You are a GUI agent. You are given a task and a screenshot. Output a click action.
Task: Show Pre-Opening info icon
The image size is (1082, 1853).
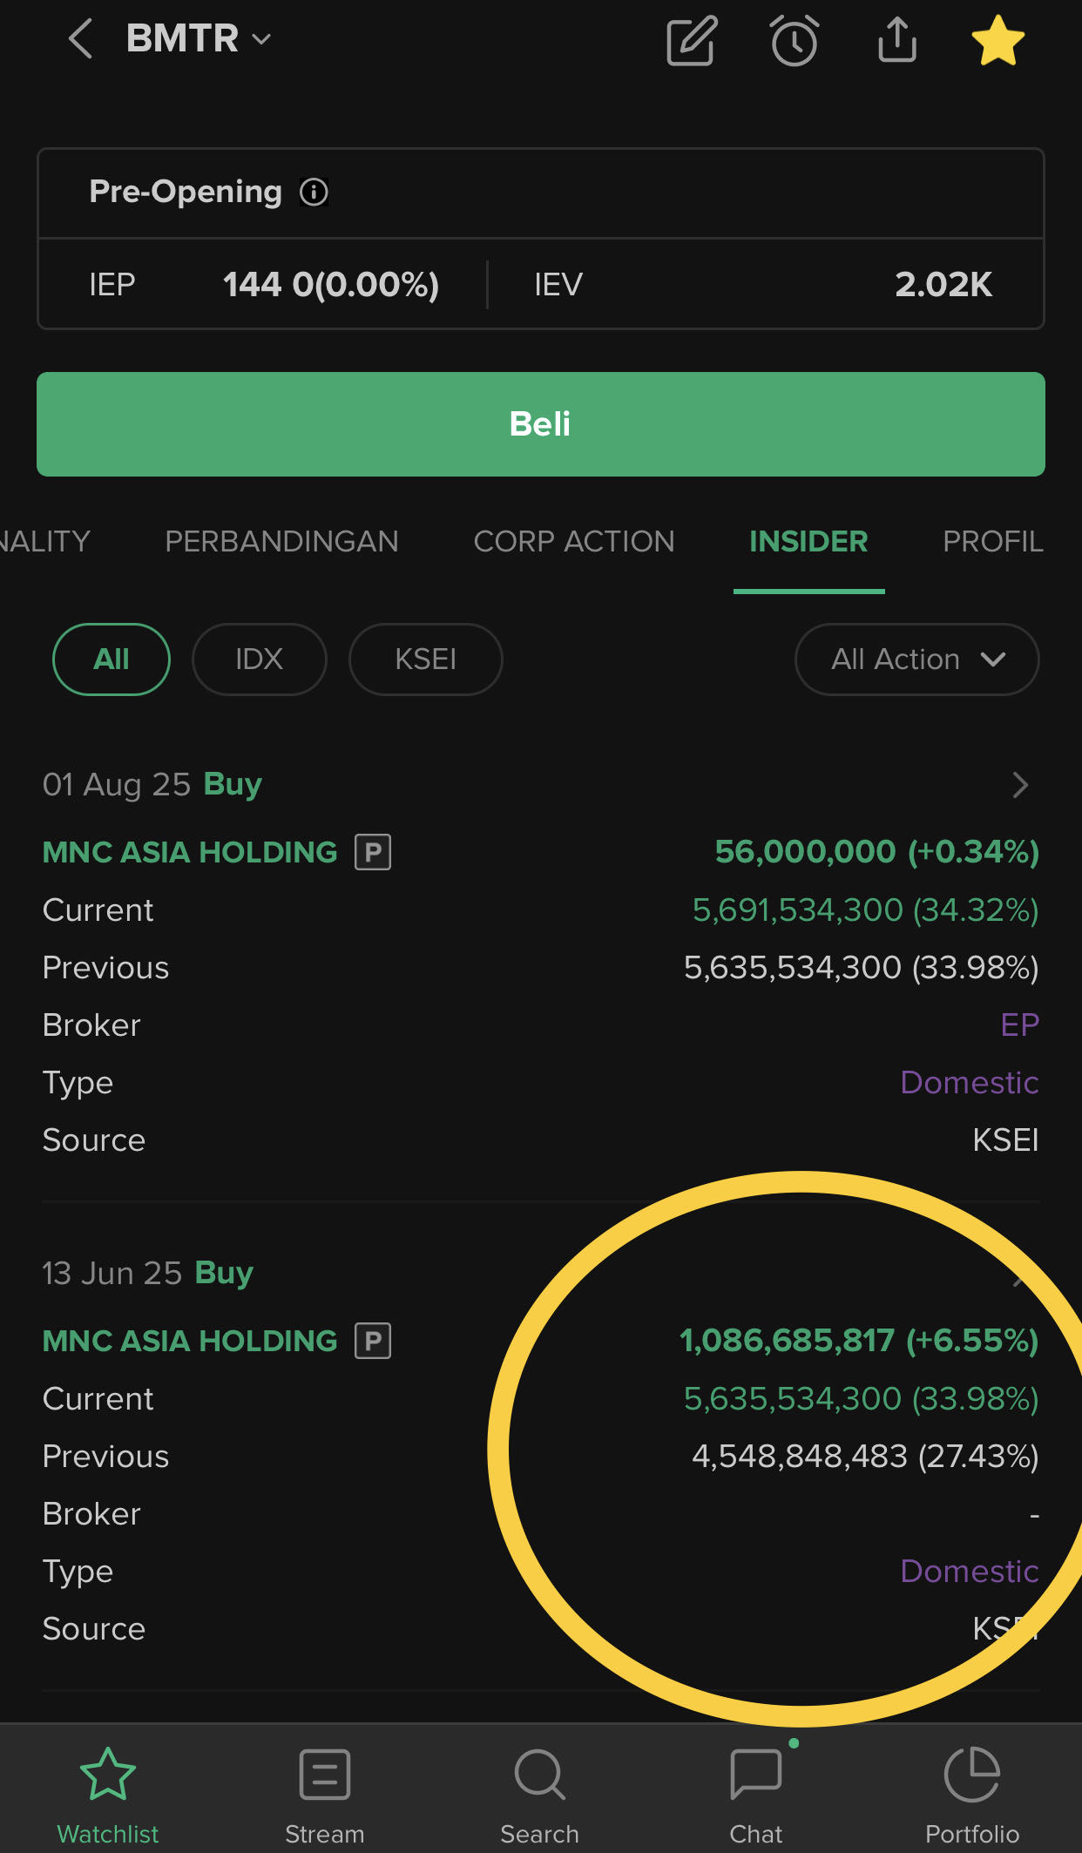coord(314,192)
